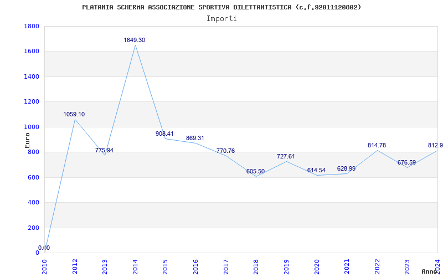
Task: Select the 614.54 data label
Action: point(316,171)
